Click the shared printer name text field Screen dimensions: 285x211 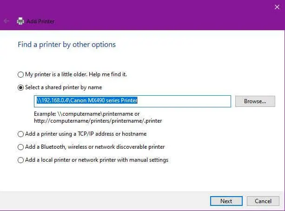point(133,101)
